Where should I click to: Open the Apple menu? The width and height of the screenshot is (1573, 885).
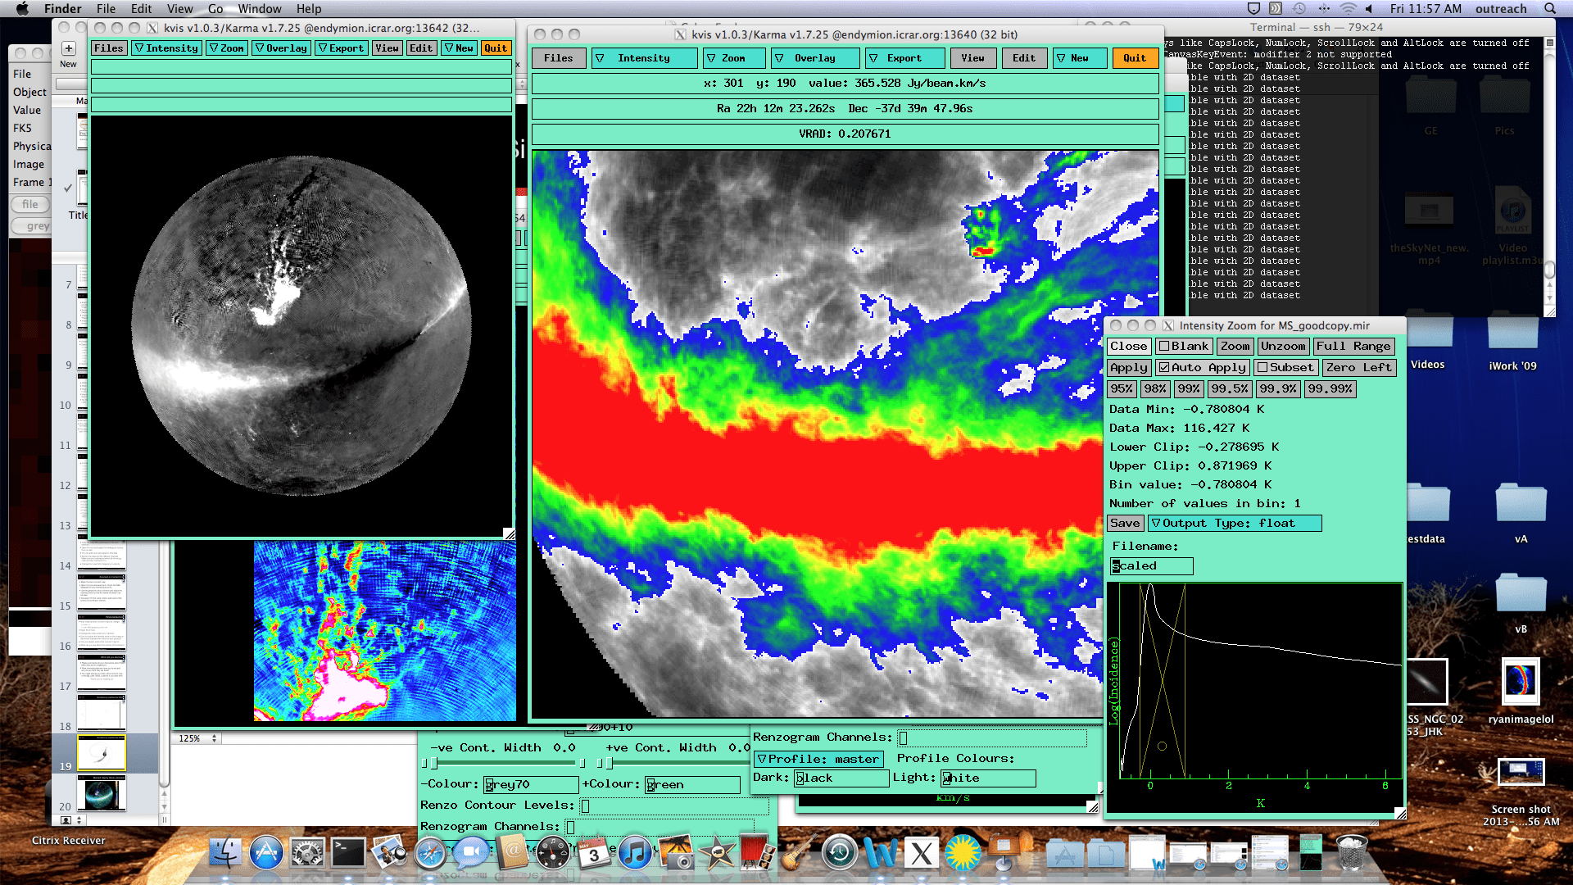pyautogui.click(x=22, y=9)
